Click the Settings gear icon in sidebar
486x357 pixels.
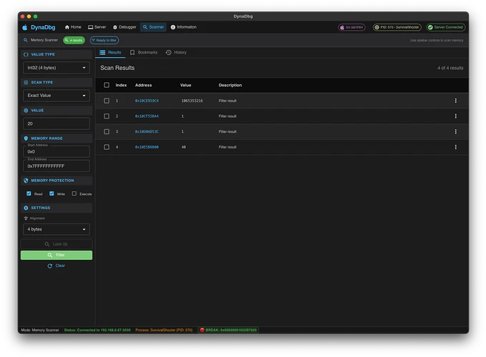click(26, 208)
